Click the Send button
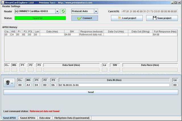Viewport: 182px width, 121px height. [91, 92]
